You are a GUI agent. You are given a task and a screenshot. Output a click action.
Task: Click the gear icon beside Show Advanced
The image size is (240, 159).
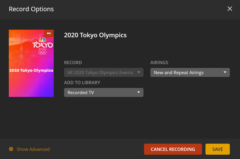[11, 149]
